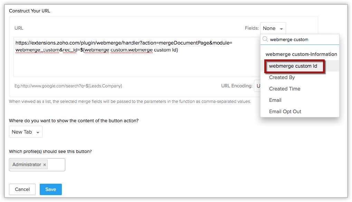This screenshot has width=352, height=202.
Task: Click webmerge custom-Information group header
Action: (301, 54)
